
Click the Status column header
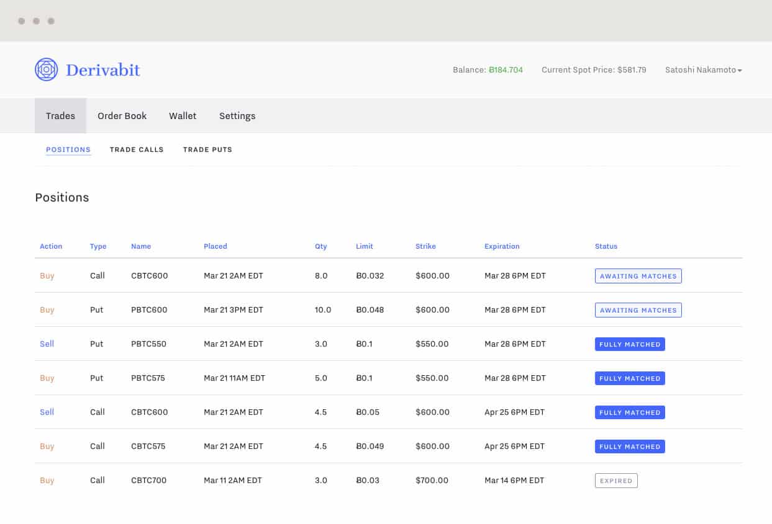tap(606, 246)
